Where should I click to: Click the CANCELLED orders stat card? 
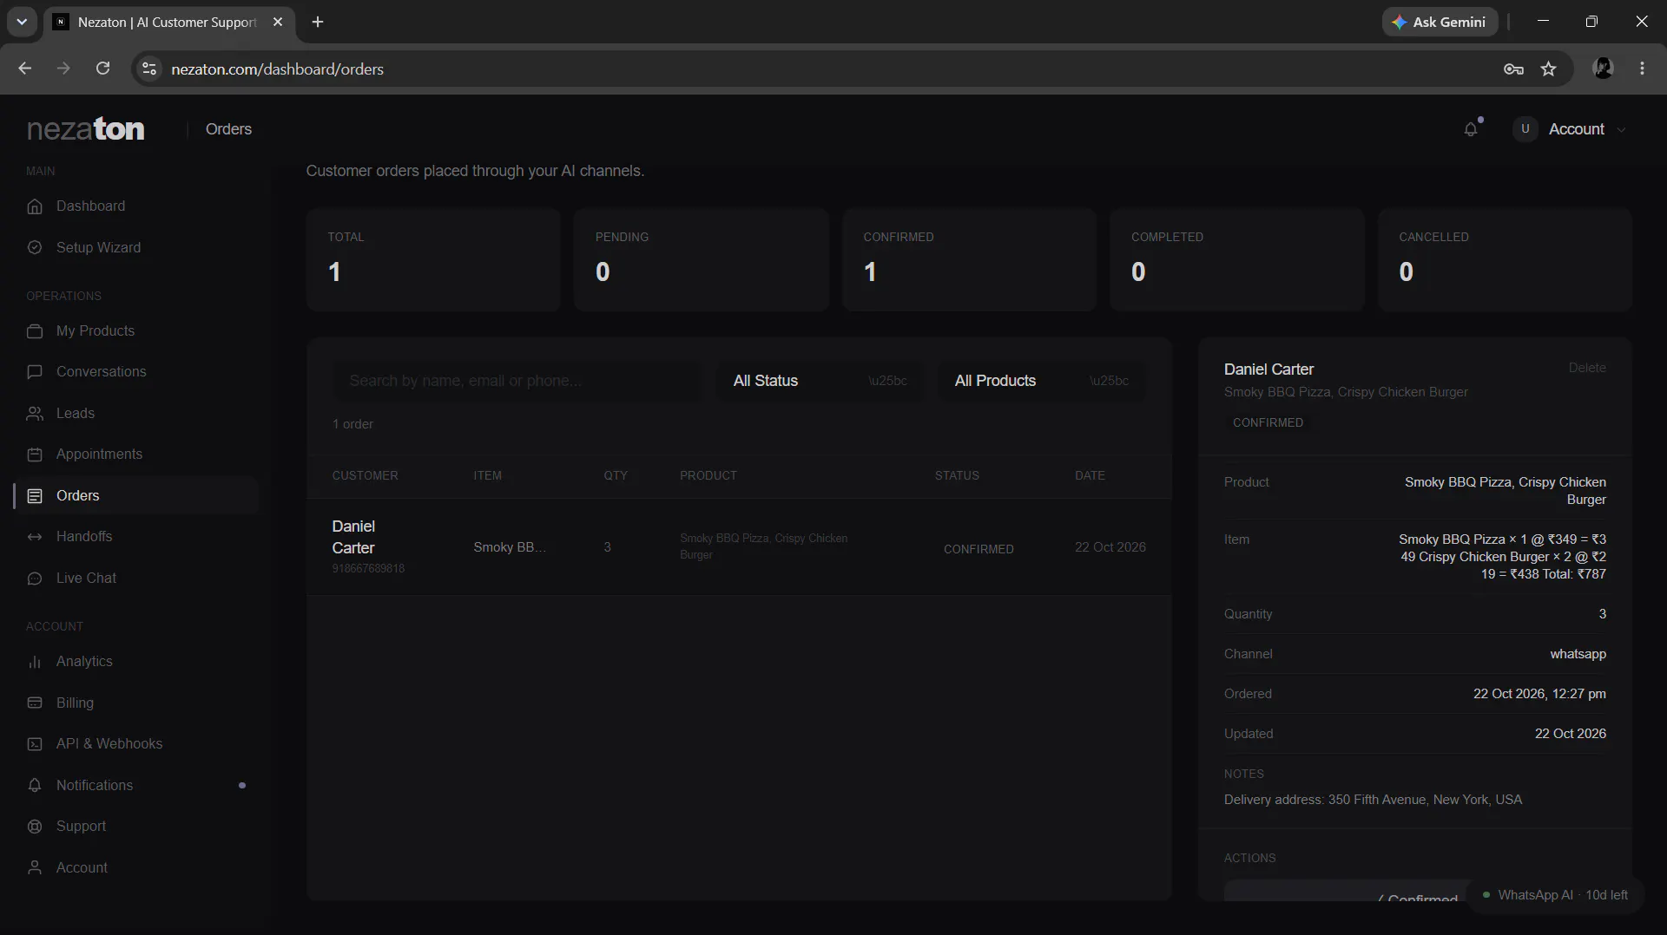[1505, 259]
